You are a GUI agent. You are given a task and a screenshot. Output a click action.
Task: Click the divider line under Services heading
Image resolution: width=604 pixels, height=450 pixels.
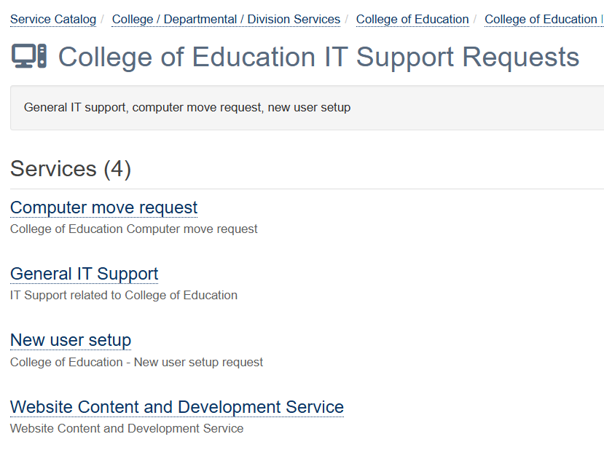(x=306, y=189)
